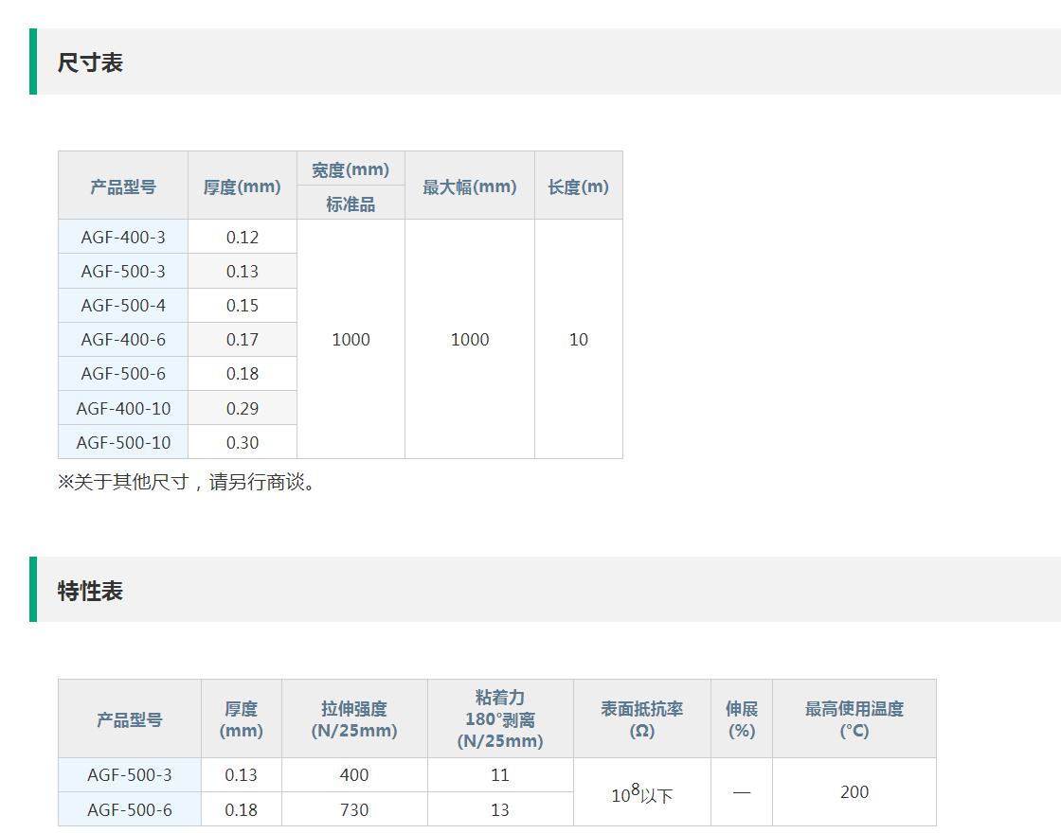The image size is (1061, 833).
Task: Select the 厚度(mm) header in size table
Action: pos(243,186)
